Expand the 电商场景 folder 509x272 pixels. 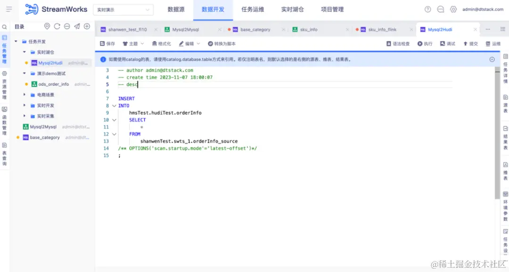[x=25, y=95]
